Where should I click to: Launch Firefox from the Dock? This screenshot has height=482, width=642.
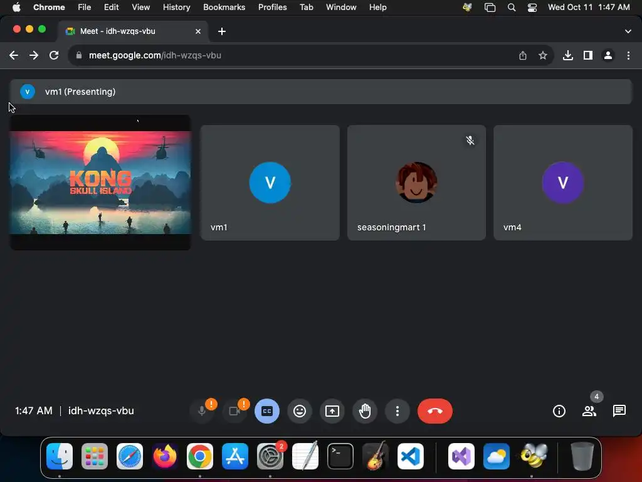tap(165, 456)
